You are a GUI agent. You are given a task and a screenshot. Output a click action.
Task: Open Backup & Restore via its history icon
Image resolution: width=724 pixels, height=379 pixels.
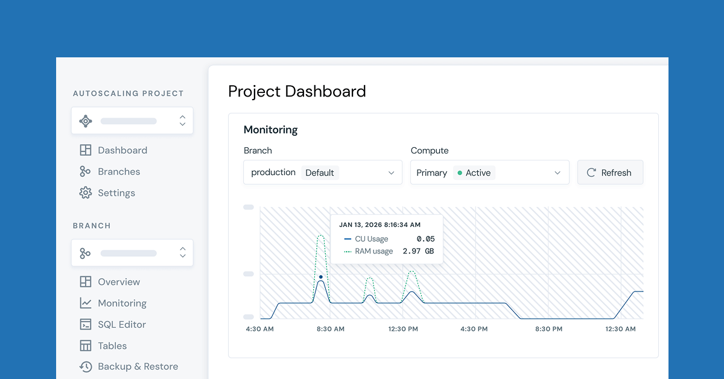click(84, 366)
